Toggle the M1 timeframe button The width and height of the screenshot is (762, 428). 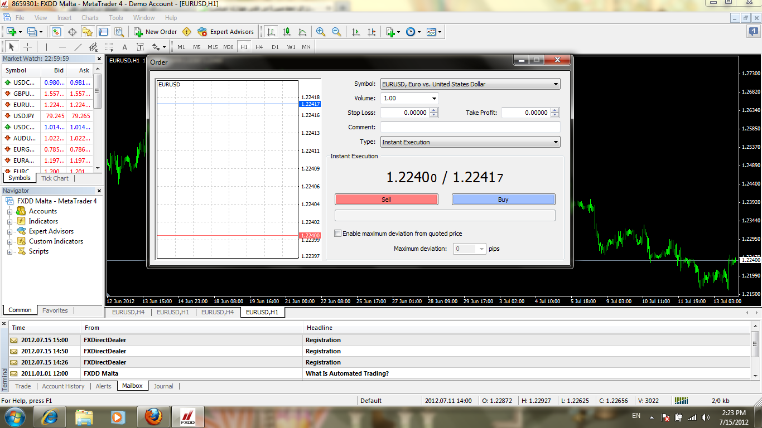(181, 47)
